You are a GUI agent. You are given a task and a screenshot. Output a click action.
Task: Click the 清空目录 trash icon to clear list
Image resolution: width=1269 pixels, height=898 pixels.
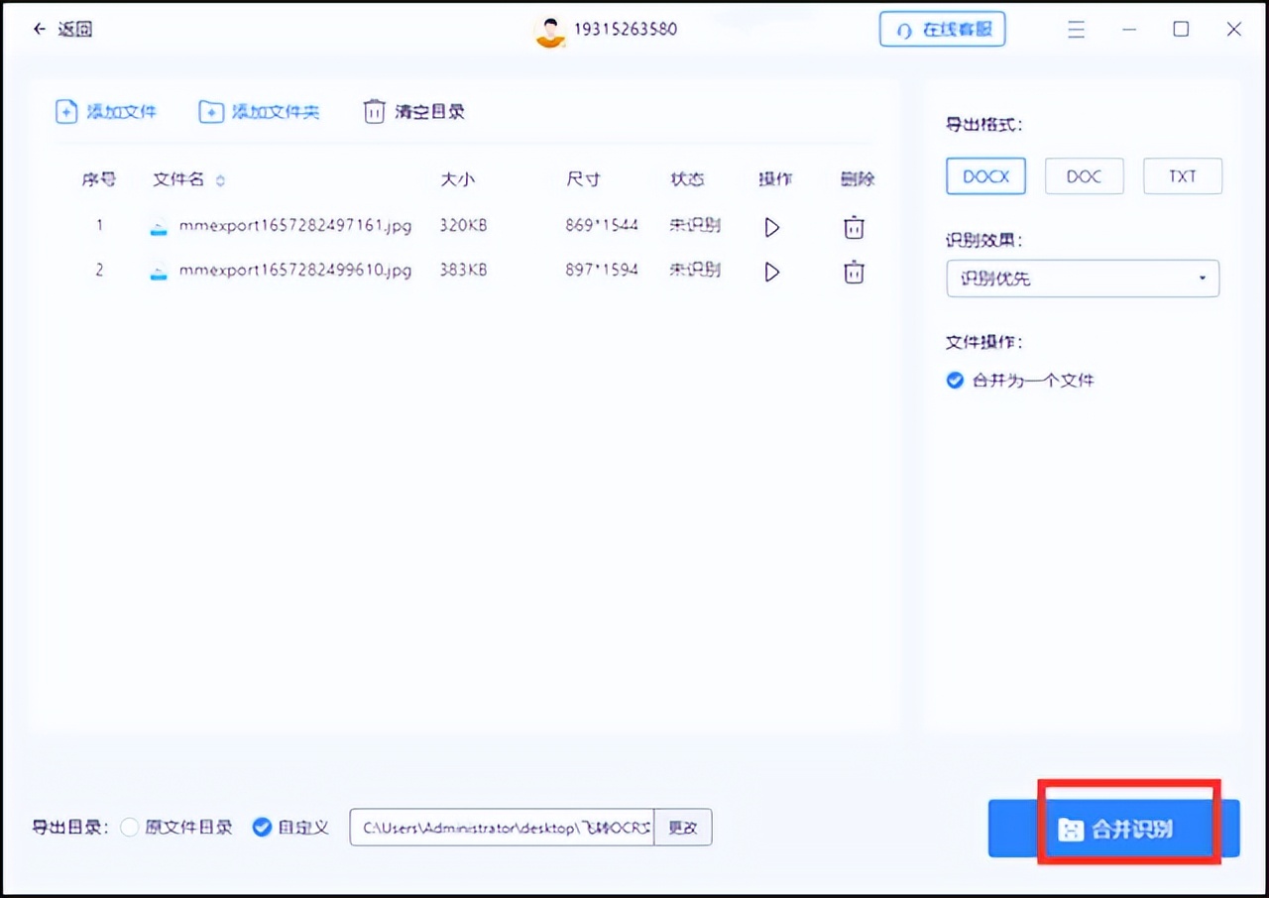(374, 111)
